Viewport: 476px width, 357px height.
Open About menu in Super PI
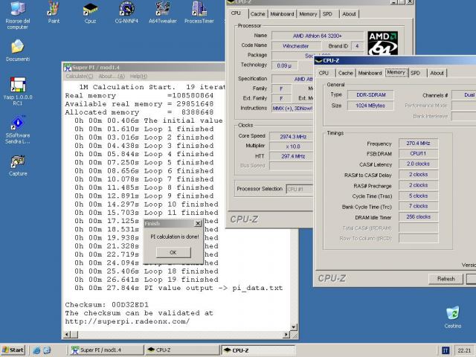point(112,76)
